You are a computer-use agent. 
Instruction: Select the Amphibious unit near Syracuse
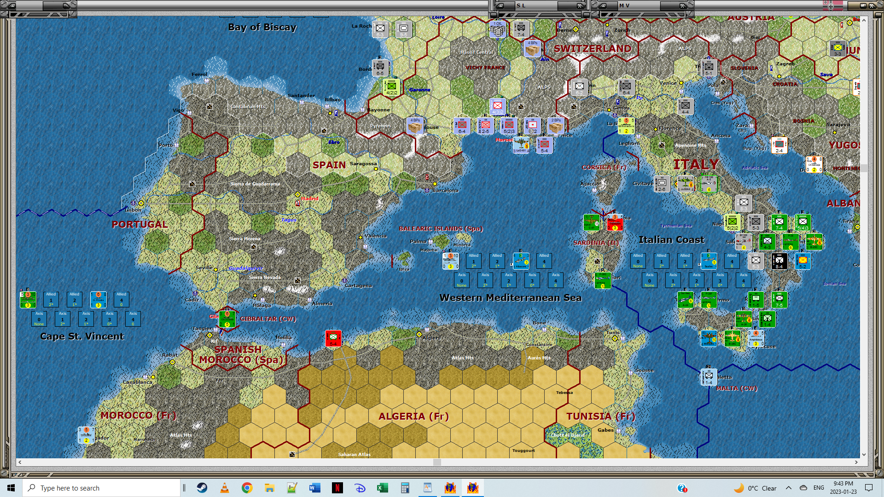(x=756, y=338)
